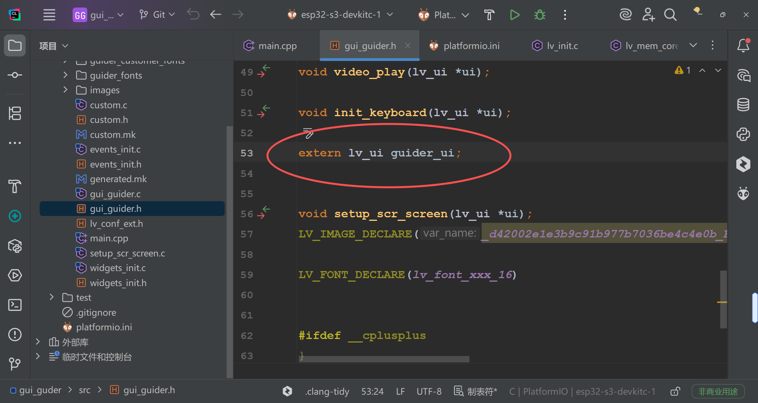Open esp32-s3-devkitc-1 environment dropdown
Image resolution: width=758 pixels, height=403 pixels.
pyautogui.click(x=340, y=15)
